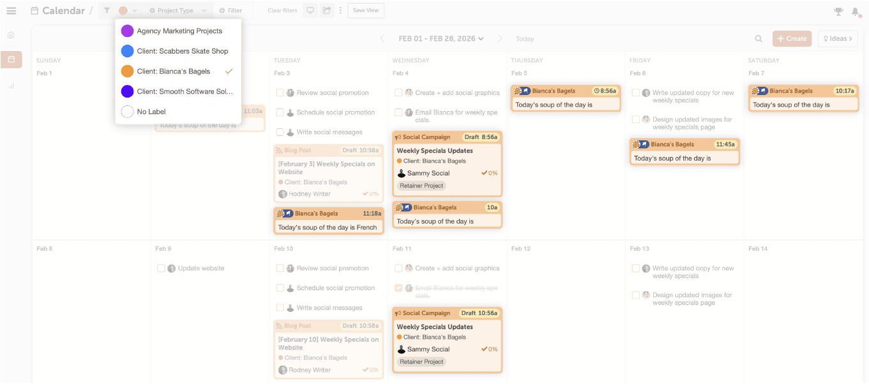Open the three-dot more options icon
869x384 pixels.
(340, 10)
